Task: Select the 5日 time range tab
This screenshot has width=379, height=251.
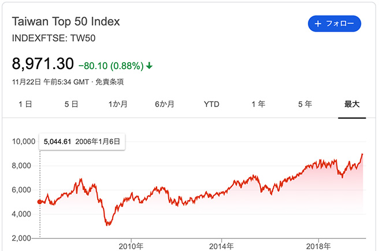Action: click(x=70, y=104)
